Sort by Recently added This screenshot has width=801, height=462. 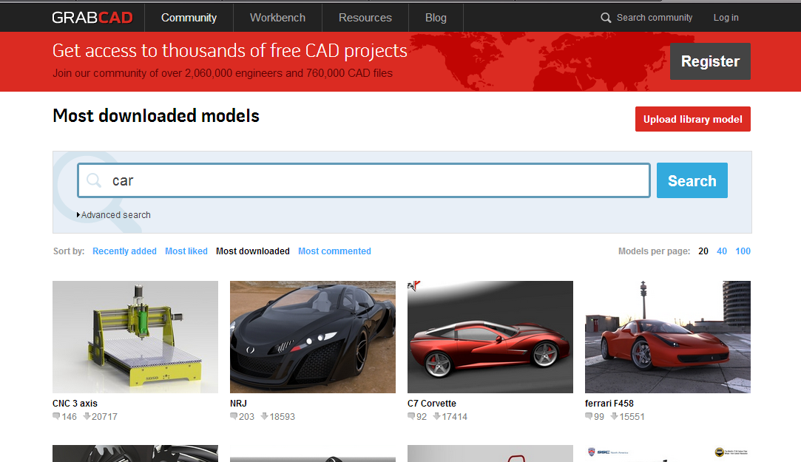[125, 251]
